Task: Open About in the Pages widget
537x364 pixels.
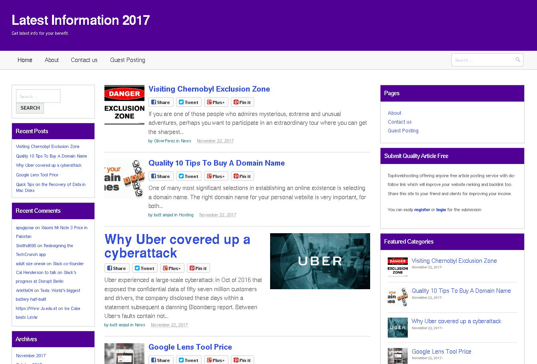Action: pyautogui.click(x=395, y=113)
